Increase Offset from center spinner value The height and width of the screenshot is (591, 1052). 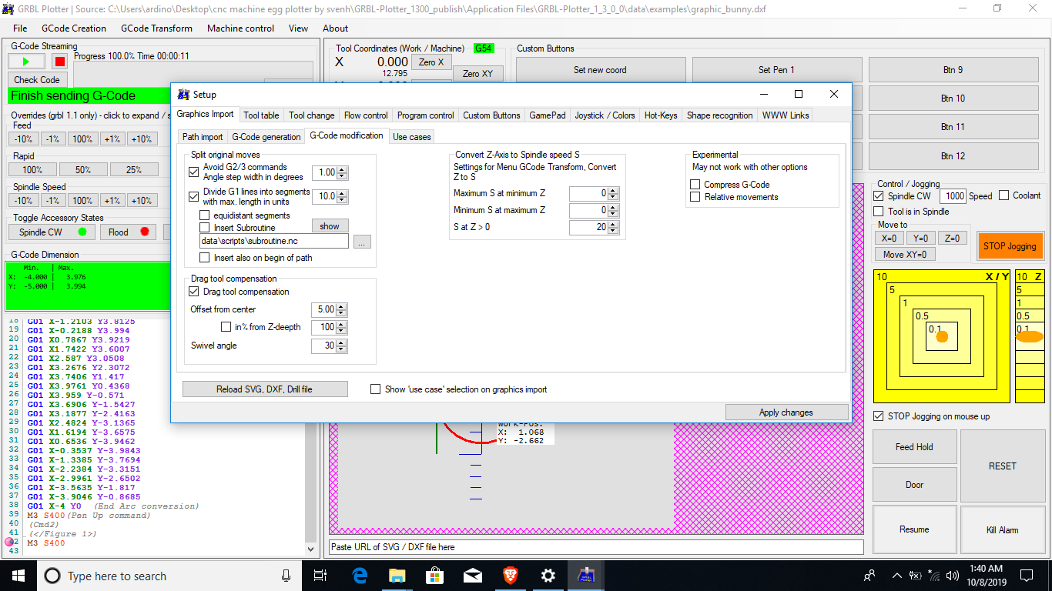343,306
